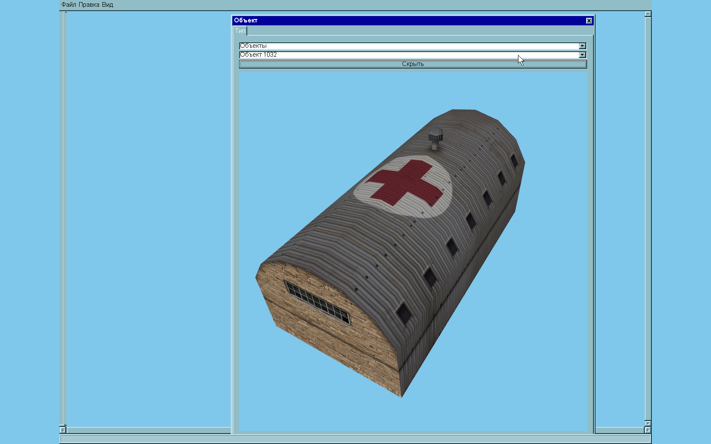Close the Объект dialog window

(x=589, y=20)
